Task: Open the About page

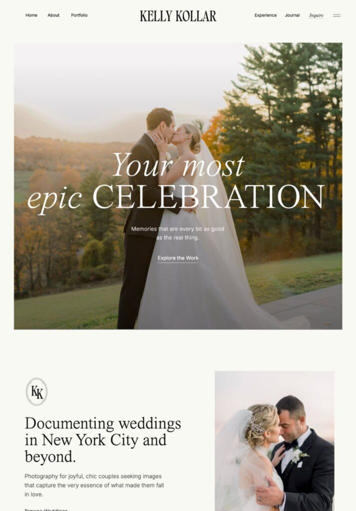Action: tap(53, 15)
